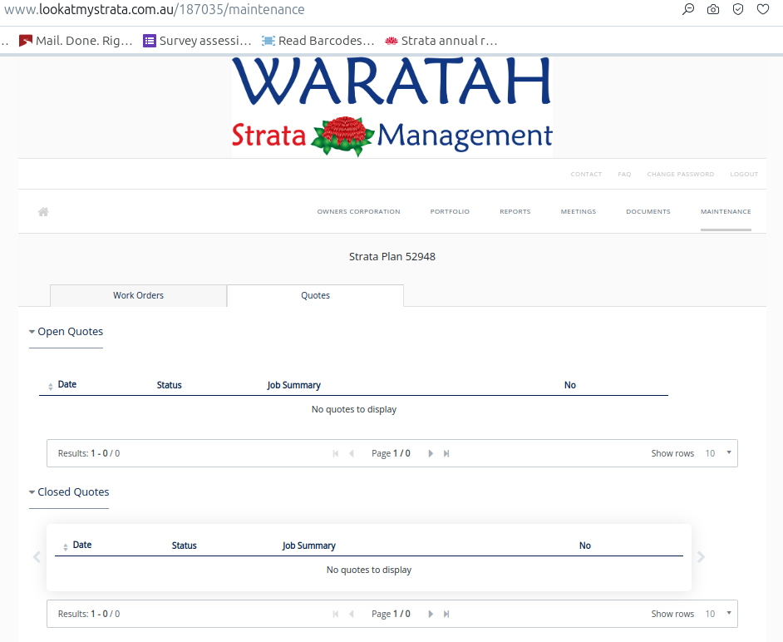783x642 pixels.
Task: Click Page 1 / 0 text in Open Quotes pager
Action: (x=391, y=454)
